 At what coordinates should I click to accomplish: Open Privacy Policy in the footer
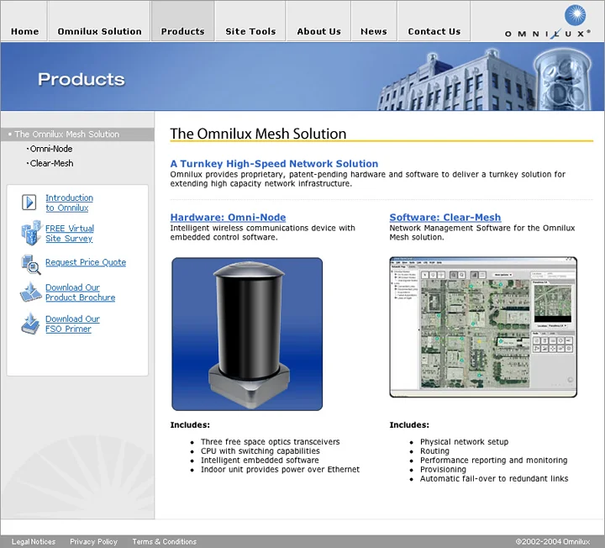94,541
